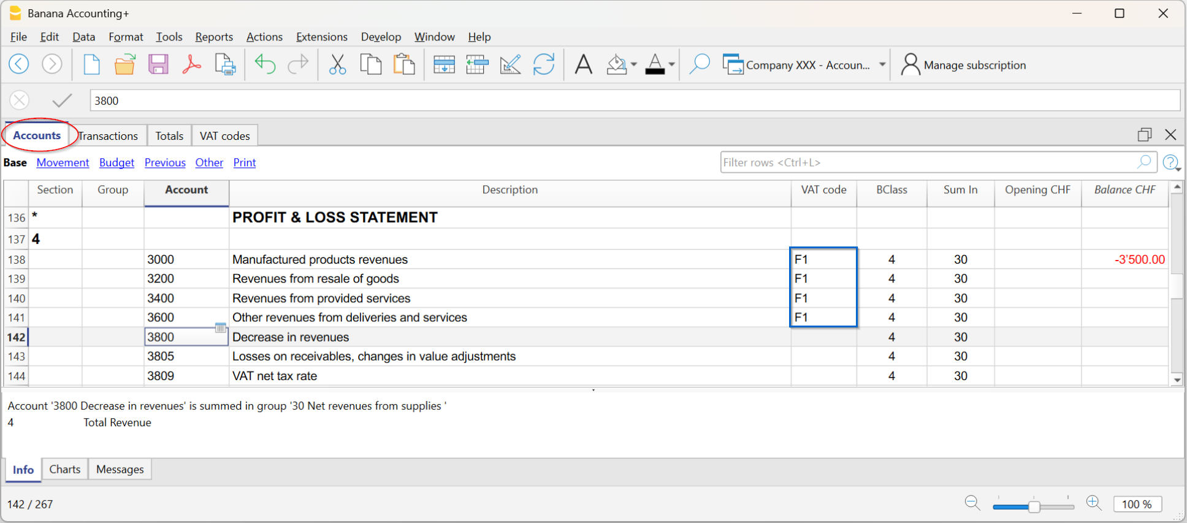Click the detach table window icon
Image resolution: width=1187 pixels, height=523 pixels.
pos(1145,134)
